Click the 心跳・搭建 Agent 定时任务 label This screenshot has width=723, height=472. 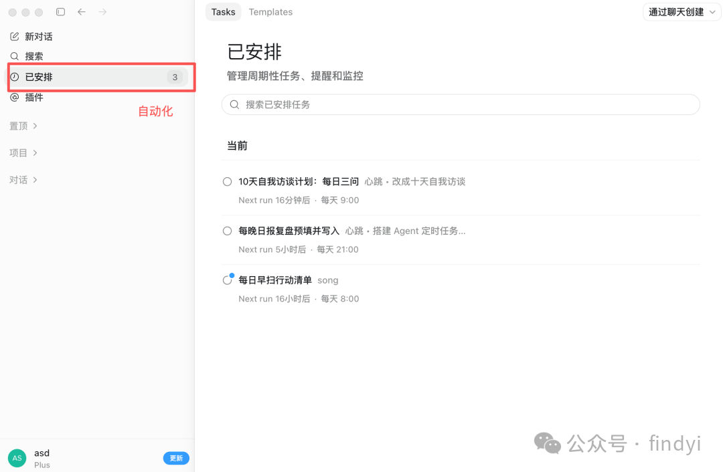point(405,231)
